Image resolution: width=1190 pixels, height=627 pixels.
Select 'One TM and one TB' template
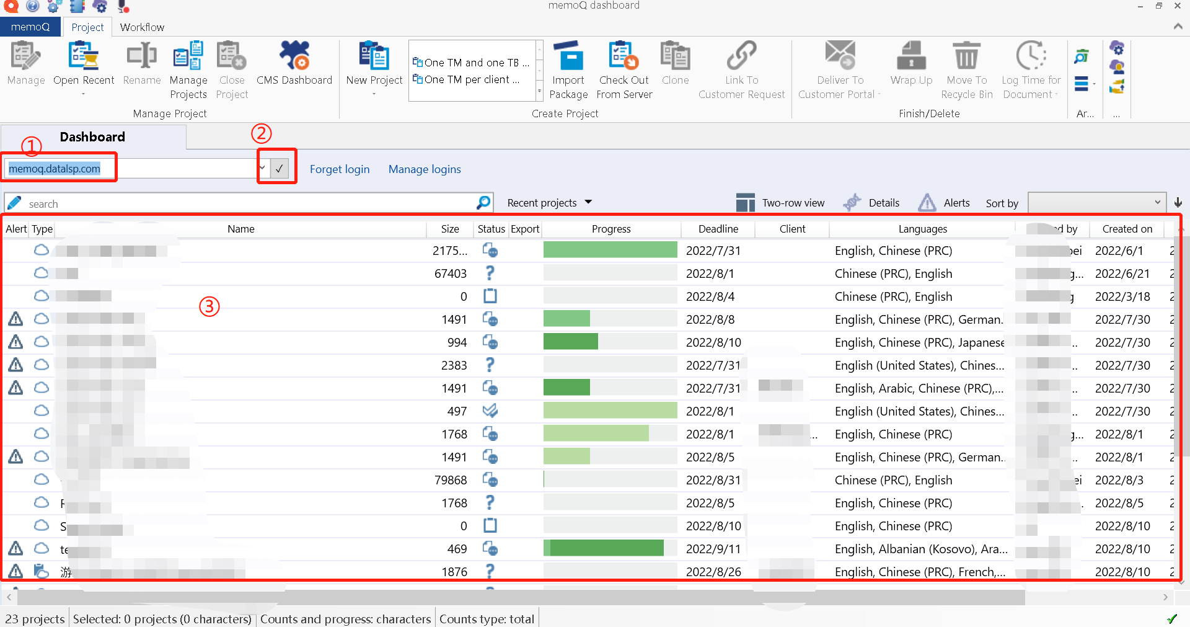471,62
